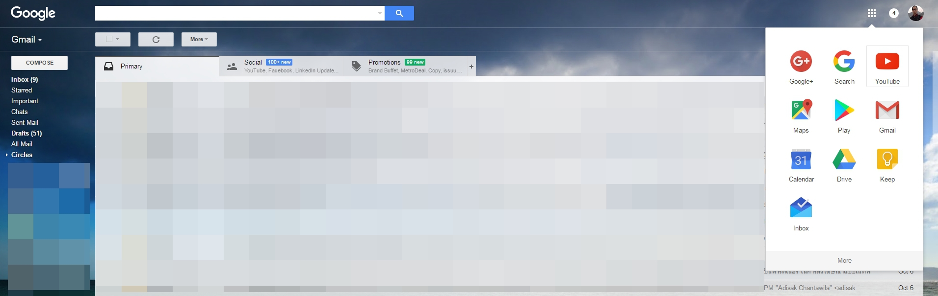This screenshot has height=296, width=938.
Task: Click More at apps panel bottom
Action: point(844,261)
